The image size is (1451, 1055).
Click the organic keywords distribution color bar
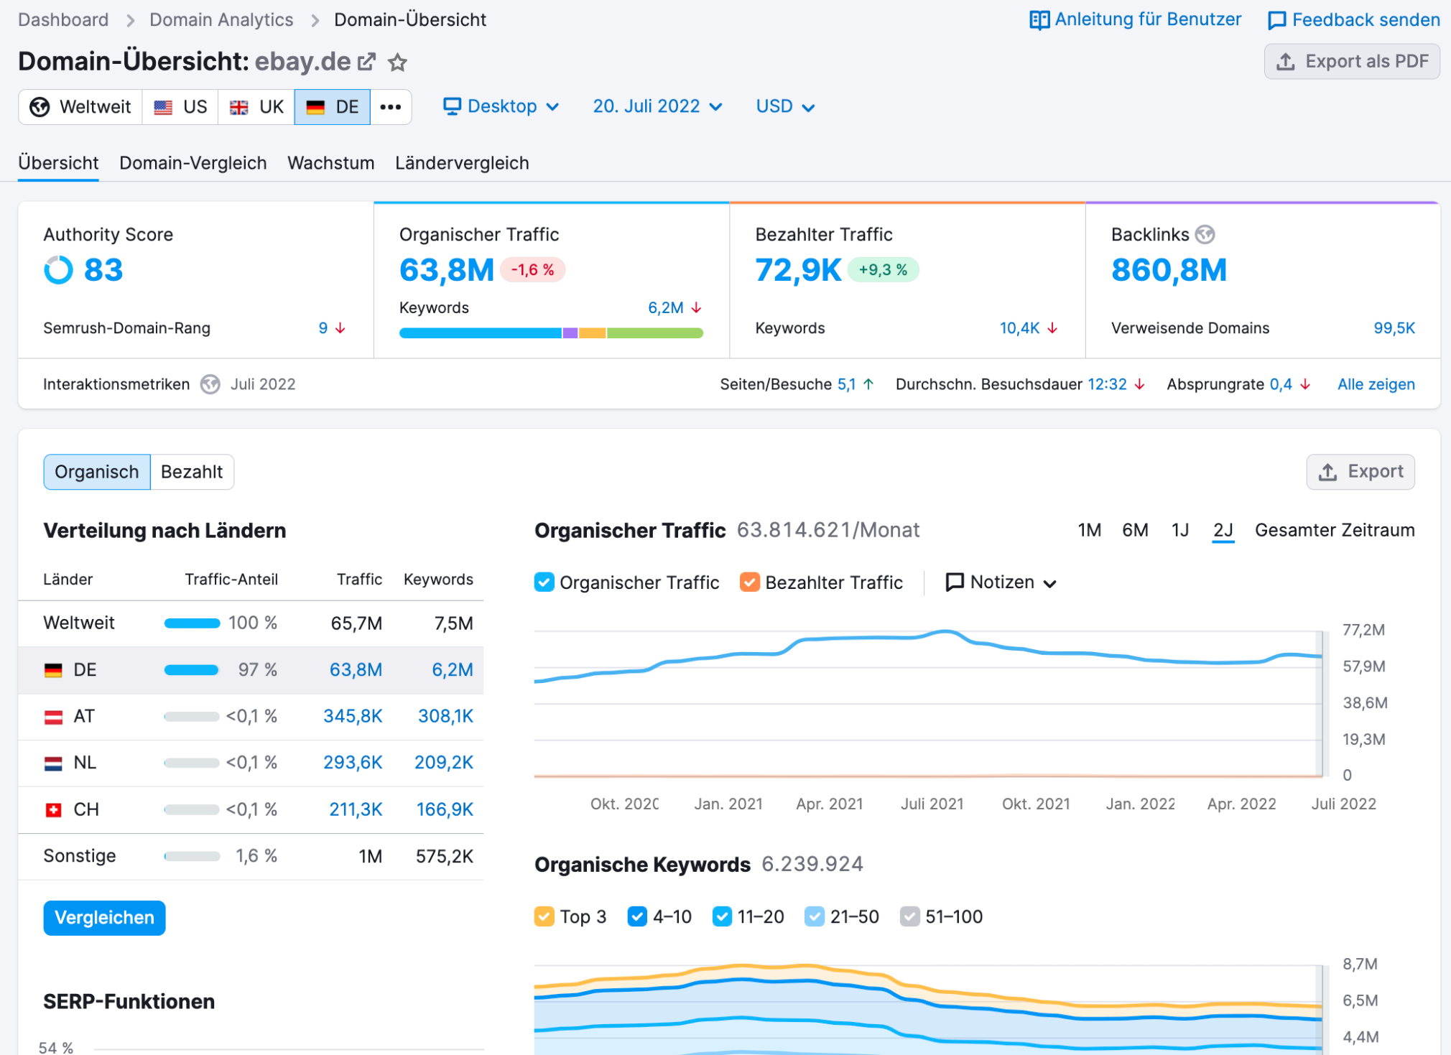[x=551, y=333]
